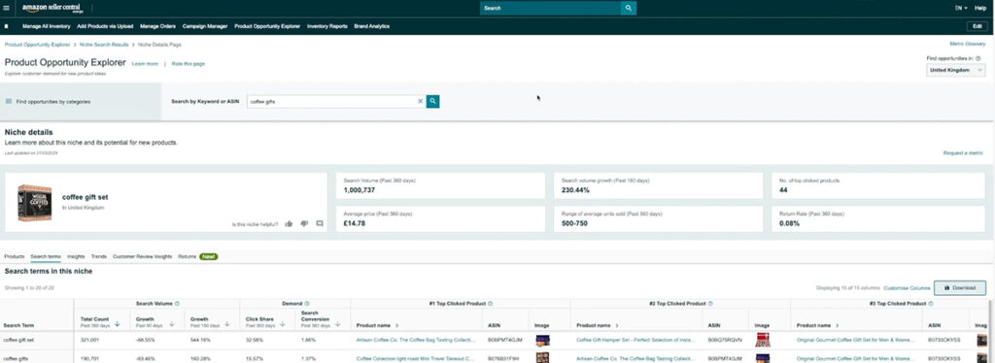The image size is (995, 363).
Task: Click the teal search button beside keyword field
Action: [432, 101]
